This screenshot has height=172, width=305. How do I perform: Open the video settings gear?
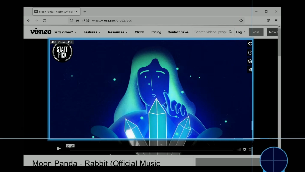click(245, 149)
